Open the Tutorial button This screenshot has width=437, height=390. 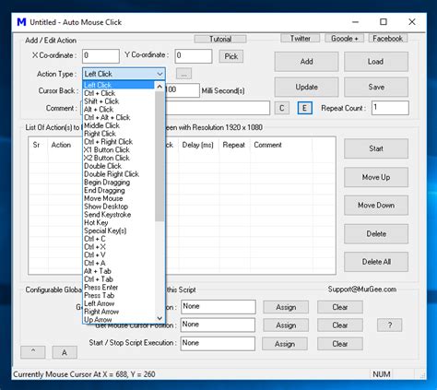[x=220, y=39]
